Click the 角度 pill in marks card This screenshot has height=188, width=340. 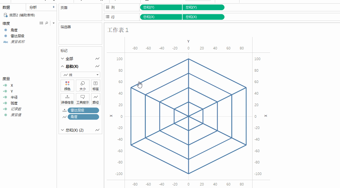tap(83, 117)
